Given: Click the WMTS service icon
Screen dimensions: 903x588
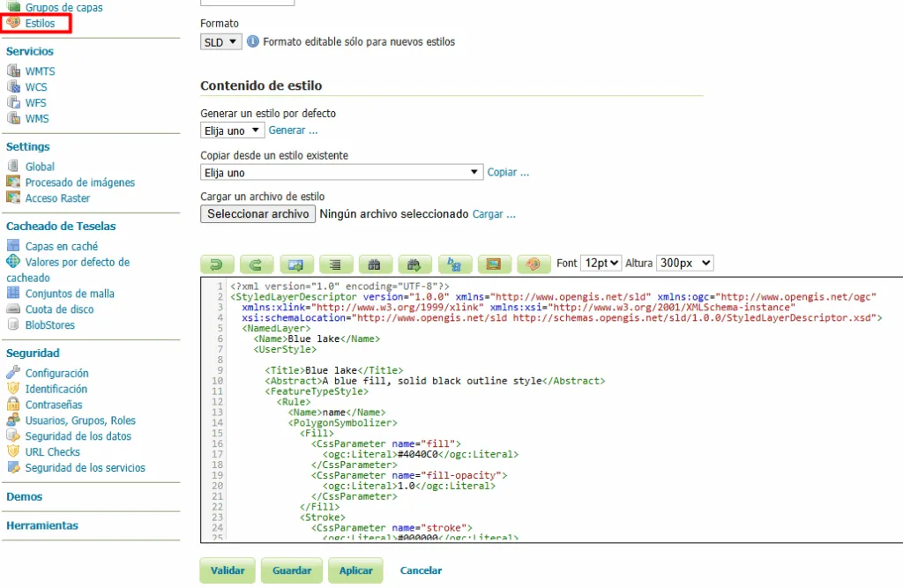Looking at the screenshot, I should tap(13, 71).
